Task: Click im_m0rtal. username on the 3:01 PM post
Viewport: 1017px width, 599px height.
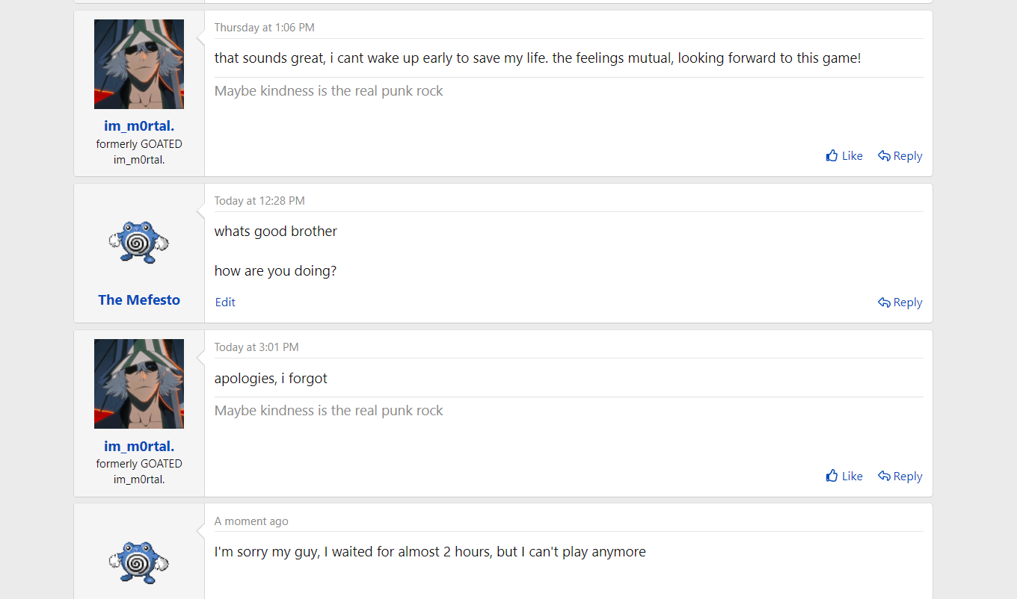Action: pyautogui.click(x=139, y=446)
